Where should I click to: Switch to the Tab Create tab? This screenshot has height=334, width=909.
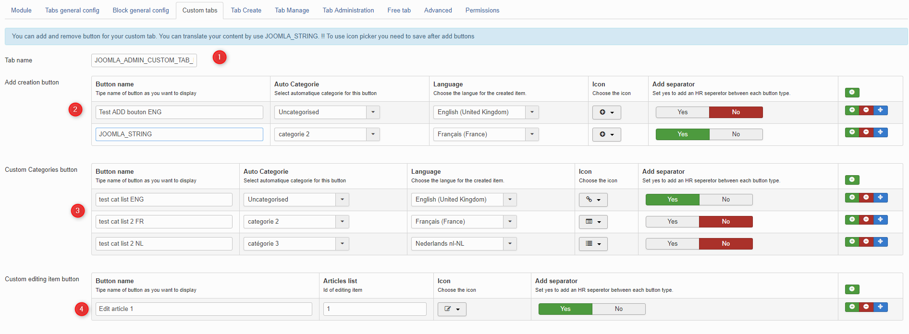click(x=246, y=10)
